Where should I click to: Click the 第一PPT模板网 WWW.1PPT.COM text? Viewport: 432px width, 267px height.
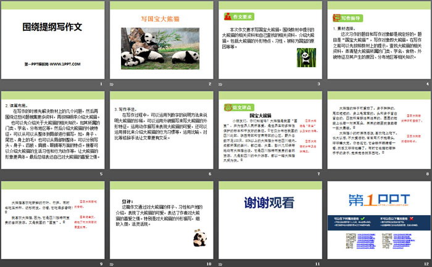[52, 64]
